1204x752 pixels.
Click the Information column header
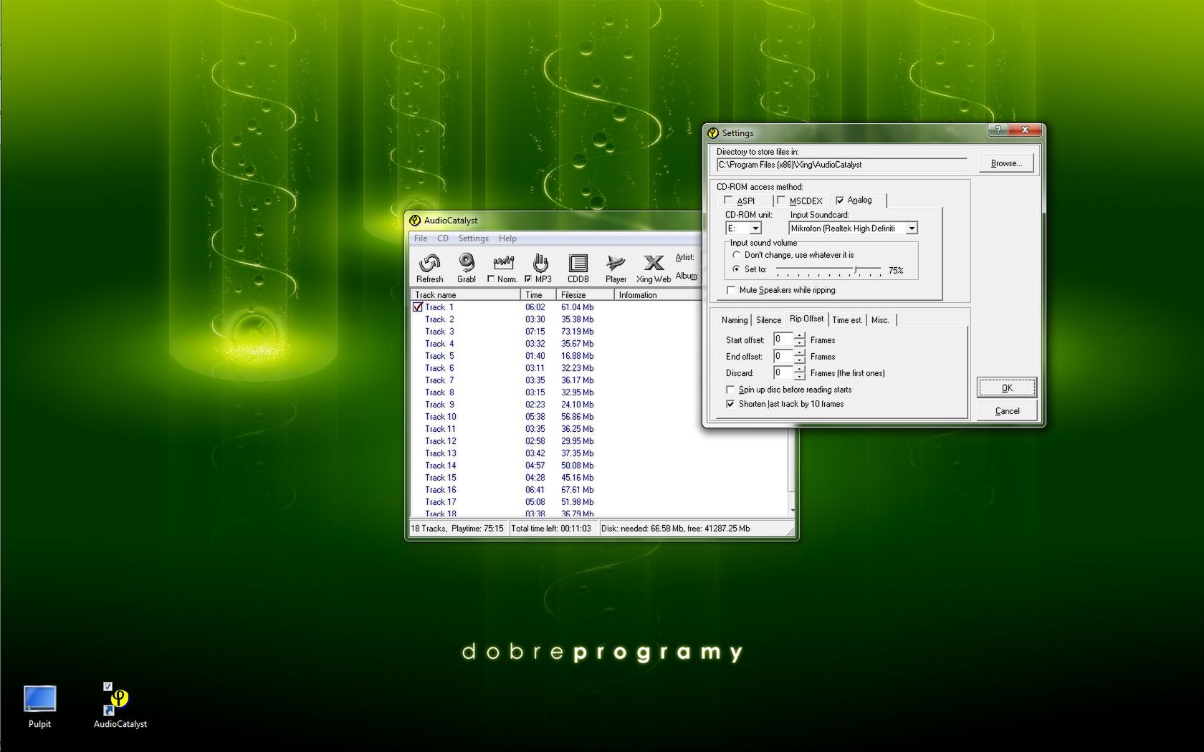point(658,295)
